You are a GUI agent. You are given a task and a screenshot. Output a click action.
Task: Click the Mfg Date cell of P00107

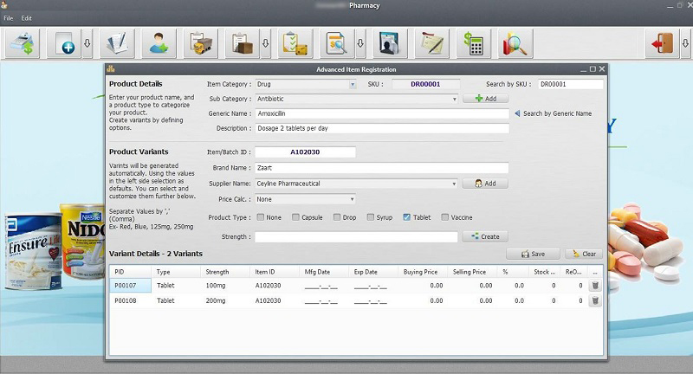pyautogui.click(x=324, y=286)
